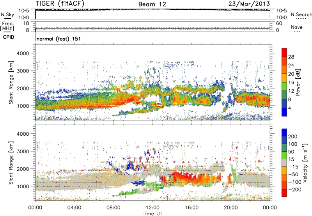This screenshot has height=216, width=312.
Task: Click the gray segment of Velocity colorbar
Action: coord(284,163)
